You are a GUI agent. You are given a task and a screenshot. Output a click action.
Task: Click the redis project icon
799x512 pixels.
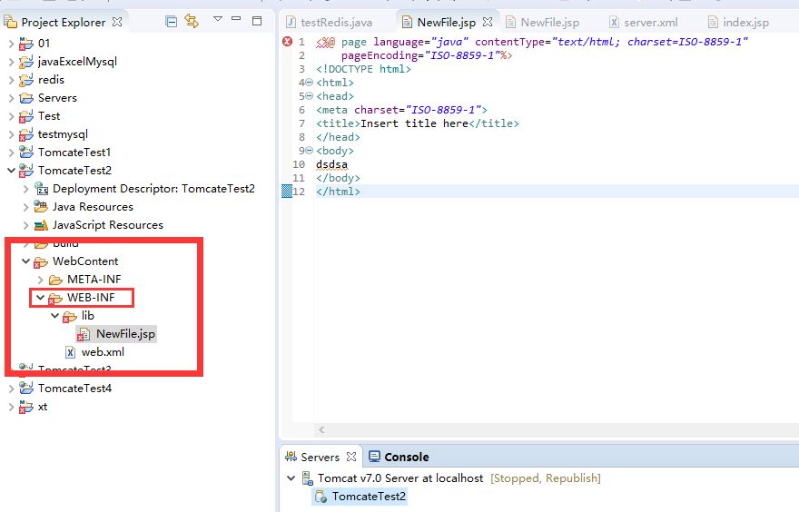click(x=26, y=80)
